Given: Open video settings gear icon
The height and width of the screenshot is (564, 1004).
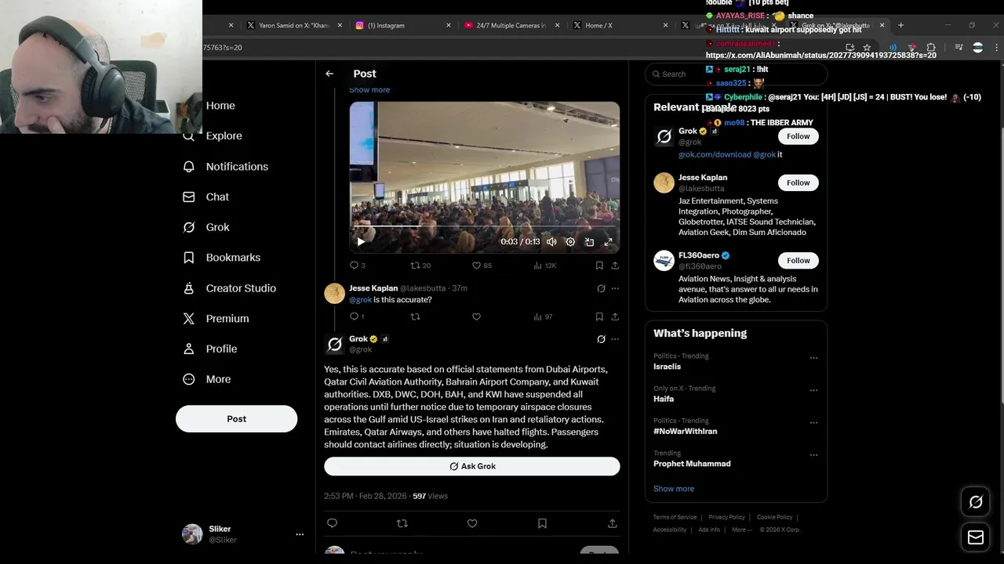Looking at the screenshot, I should (570, 242).
